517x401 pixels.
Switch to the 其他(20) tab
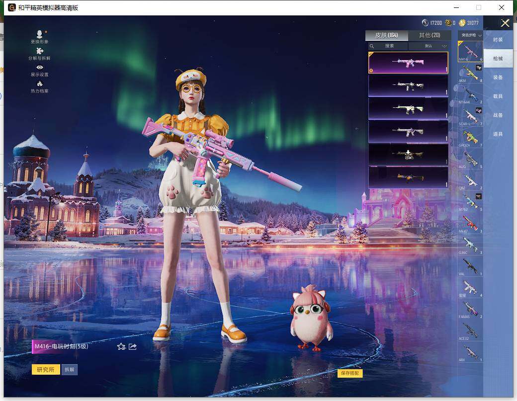pos(430,35)
